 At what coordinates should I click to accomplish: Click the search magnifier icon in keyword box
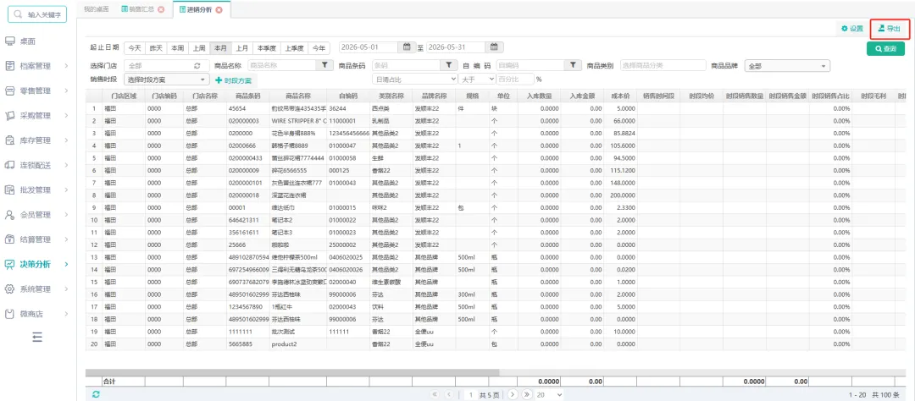[x=19, y=14]
